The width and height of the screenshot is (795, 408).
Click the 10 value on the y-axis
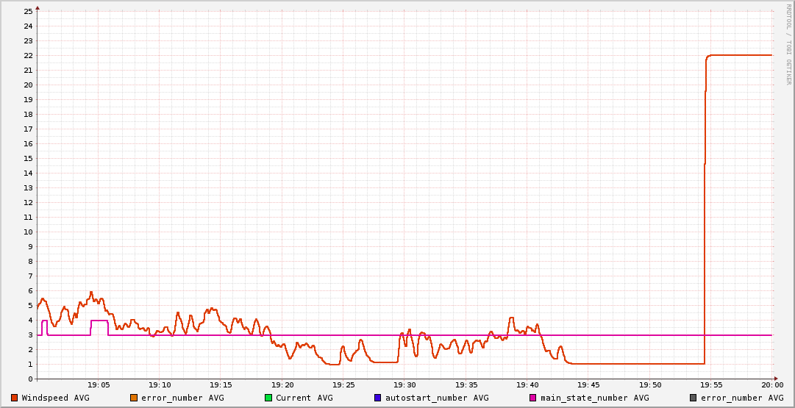coord(28,232)
